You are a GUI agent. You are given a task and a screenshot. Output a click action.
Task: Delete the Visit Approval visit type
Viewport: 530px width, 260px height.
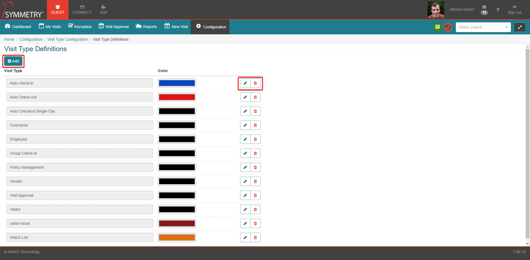point(255,195)
